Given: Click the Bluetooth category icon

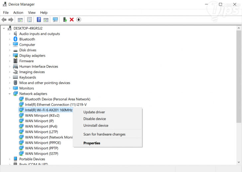Looking at the screenshot, I should point(15,39).
